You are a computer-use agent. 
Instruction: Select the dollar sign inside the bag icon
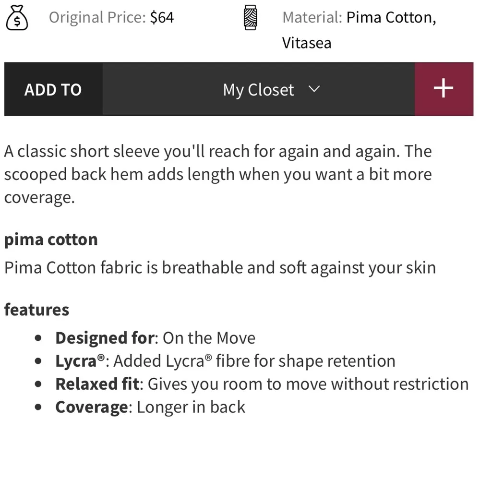(17, 21)
